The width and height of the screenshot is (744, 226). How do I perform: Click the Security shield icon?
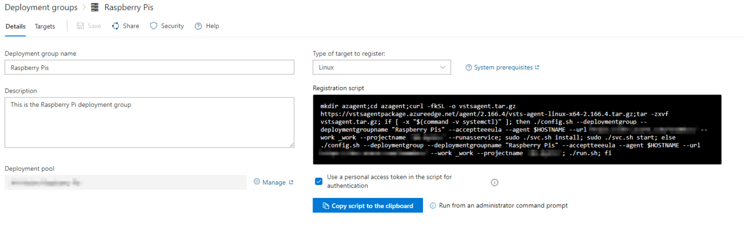coord(154,26)
